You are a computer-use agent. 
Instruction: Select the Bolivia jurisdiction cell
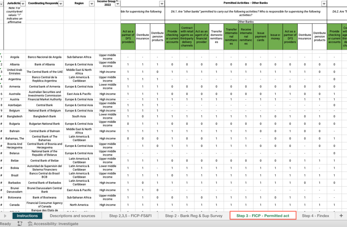tap(15, 168)
